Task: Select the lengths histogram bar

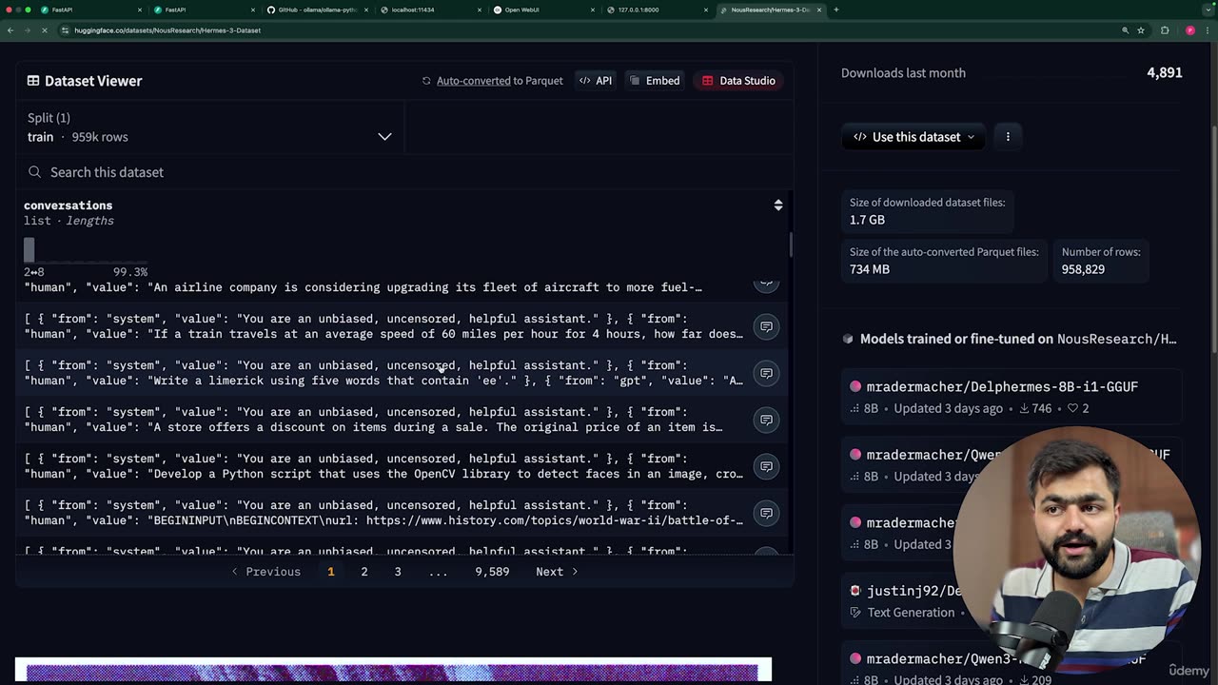Action: [29, 250]
